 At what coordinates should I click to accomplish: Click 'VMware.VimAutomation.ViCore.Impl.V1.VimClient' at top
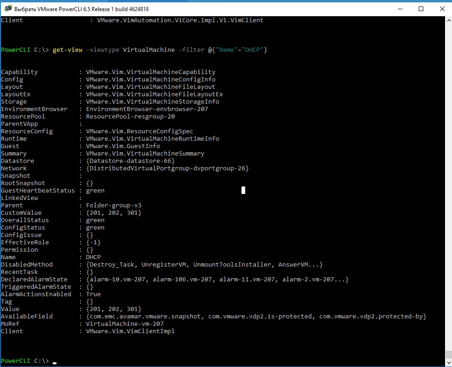coord(180,20)
